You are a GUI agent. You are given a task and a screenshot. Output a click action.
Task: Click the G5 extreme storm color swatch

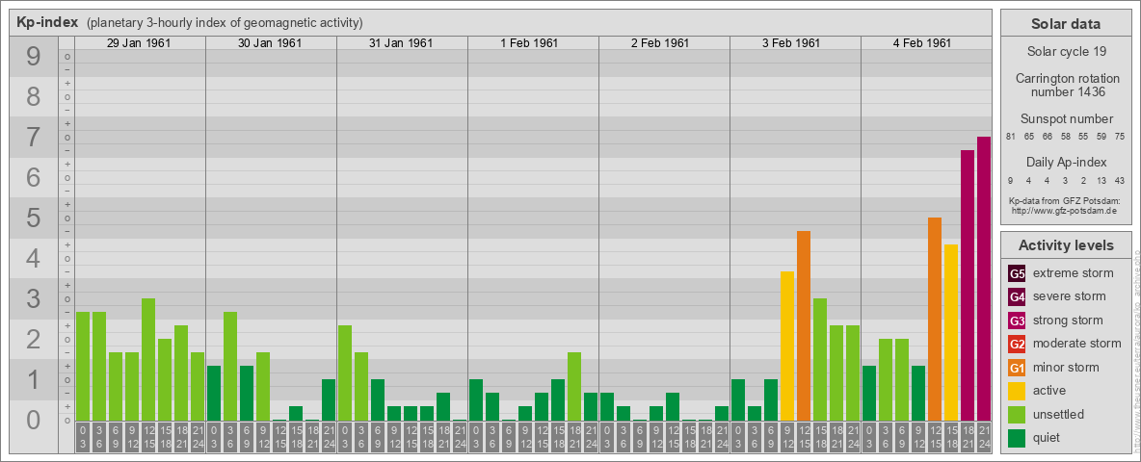click(1017, 273)
